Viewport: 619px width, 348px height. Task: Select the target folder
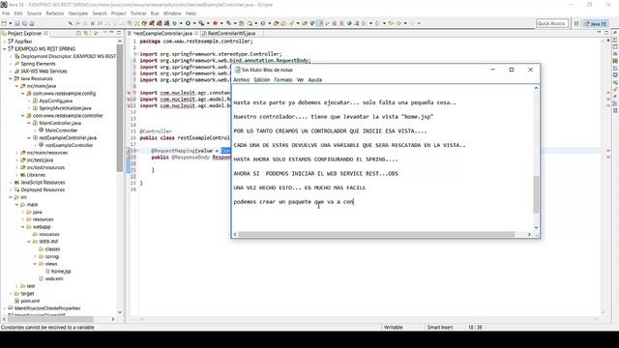(27, 294)
